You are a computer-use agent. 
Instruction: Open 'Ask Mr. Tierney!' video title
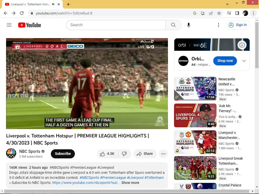click(227, 108)
